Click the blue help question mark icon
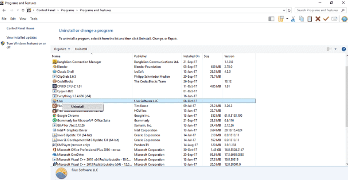The height and width of the screenshot is (180, 348). pyautogui.click(x=343, y=49)
